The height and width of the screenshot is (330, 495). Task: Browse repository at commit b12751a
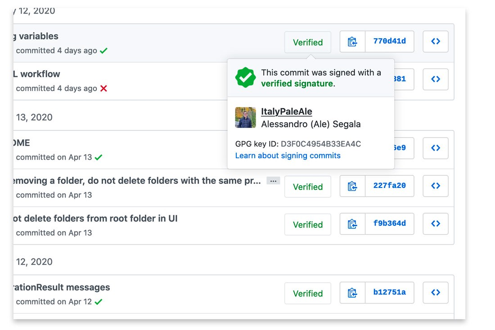coord(436,293)
